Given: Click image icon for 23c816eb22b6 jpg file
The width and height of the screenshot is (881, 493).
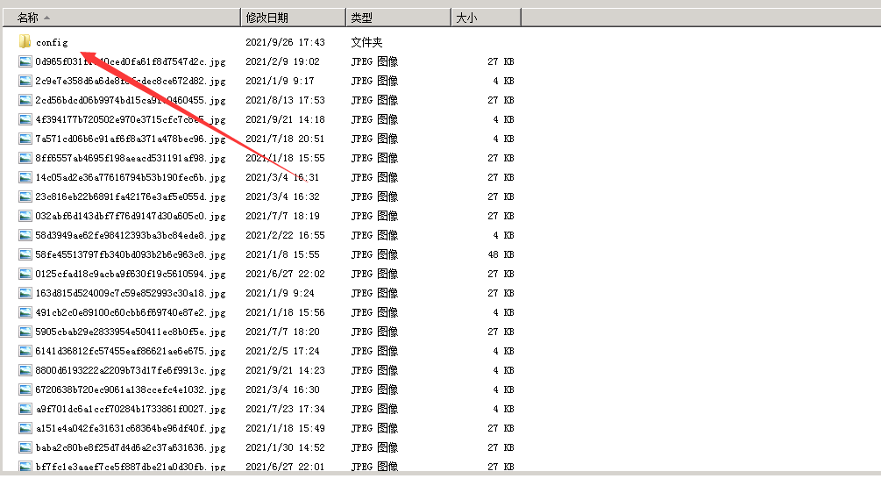Looking at the screenshot, I should [x=25, y=196].
